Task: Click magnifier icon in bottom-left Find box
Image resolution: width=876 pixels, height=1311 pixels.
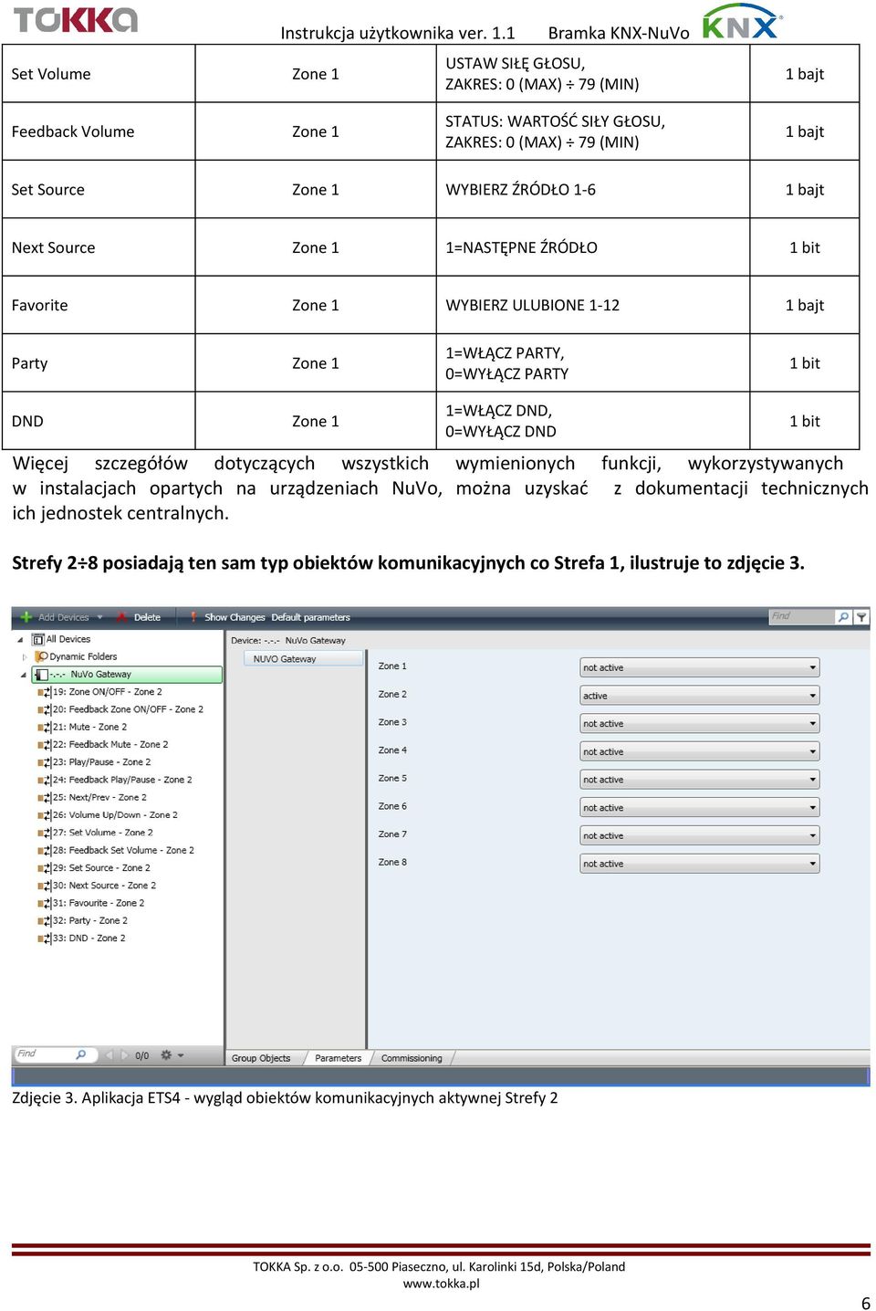Action: pos(81,1054)
